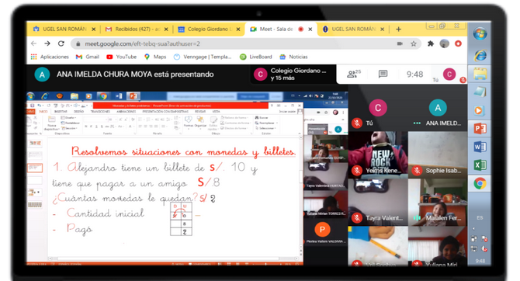Open Word from the Windows taskbar
Screen dimensions: 520x281
click(480, 147)
